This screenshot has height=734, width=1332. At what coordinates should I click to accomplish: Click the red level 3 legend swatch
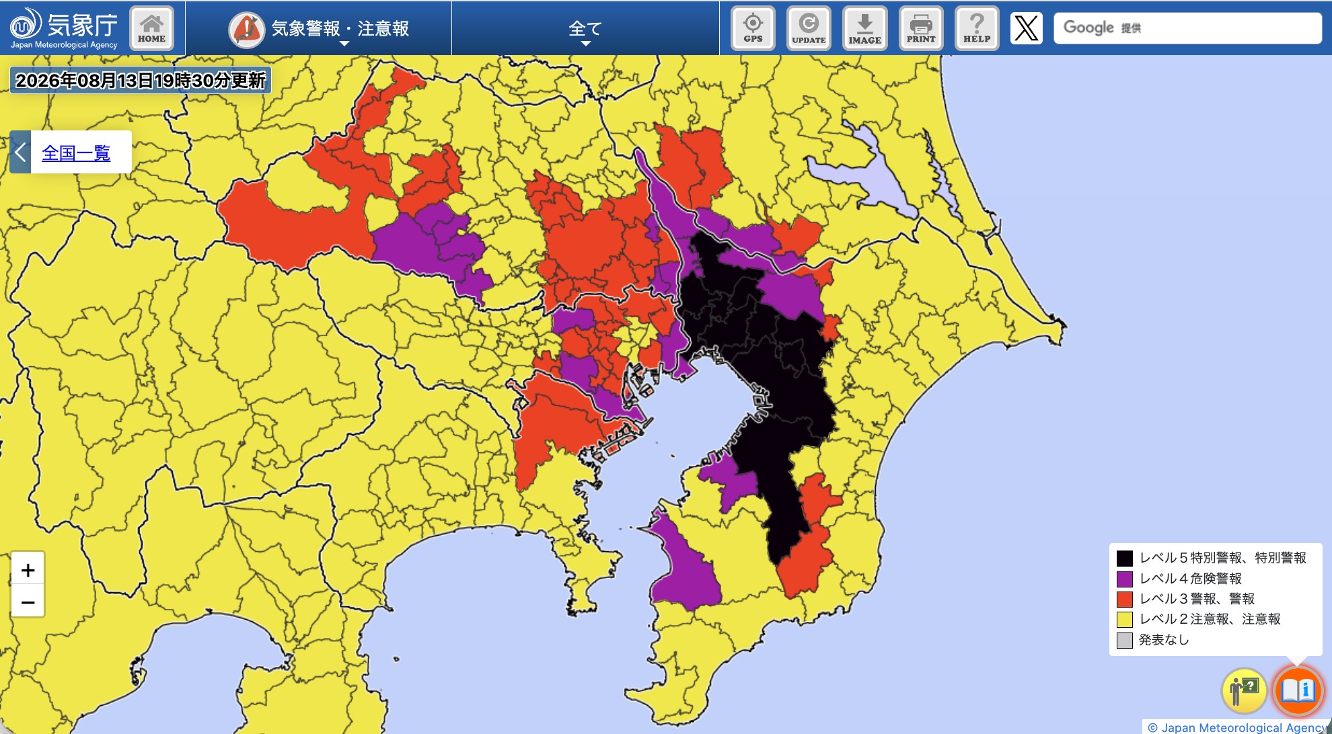[1124, 599]
